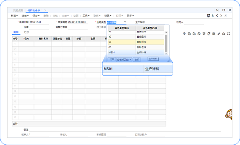
Task: Click the 单据日期 field showing 2018-12-11
Action: 39,22
